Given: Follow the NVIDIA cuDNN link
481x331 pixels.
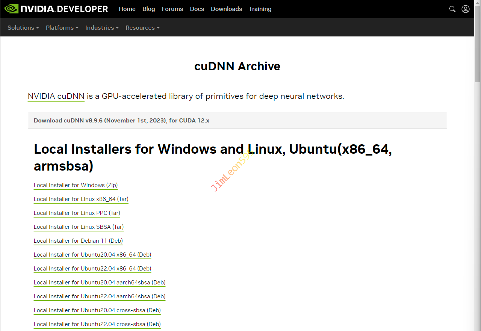Looking at the screenshot, I should 56,96.
